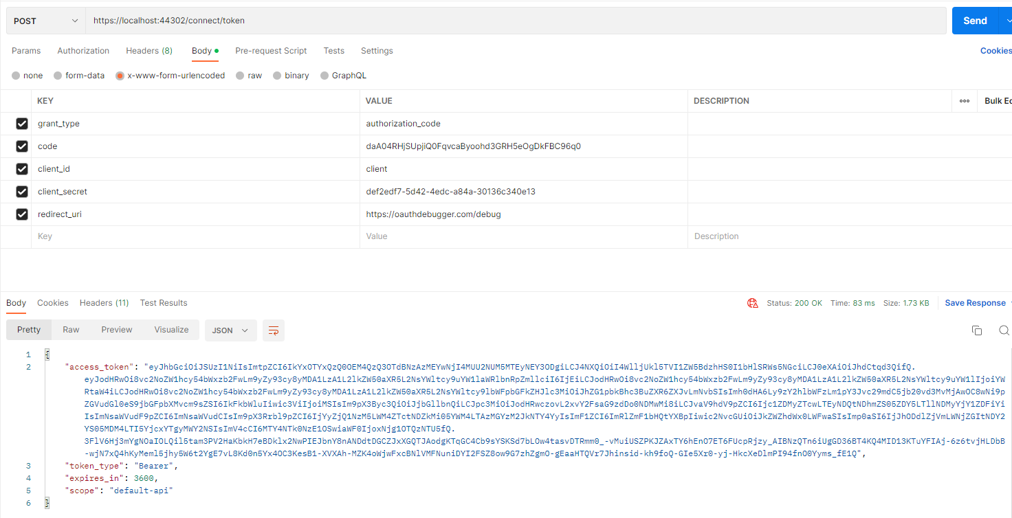Open the column options ellipsis icon

pyautogui.click(x=965, y=101)
